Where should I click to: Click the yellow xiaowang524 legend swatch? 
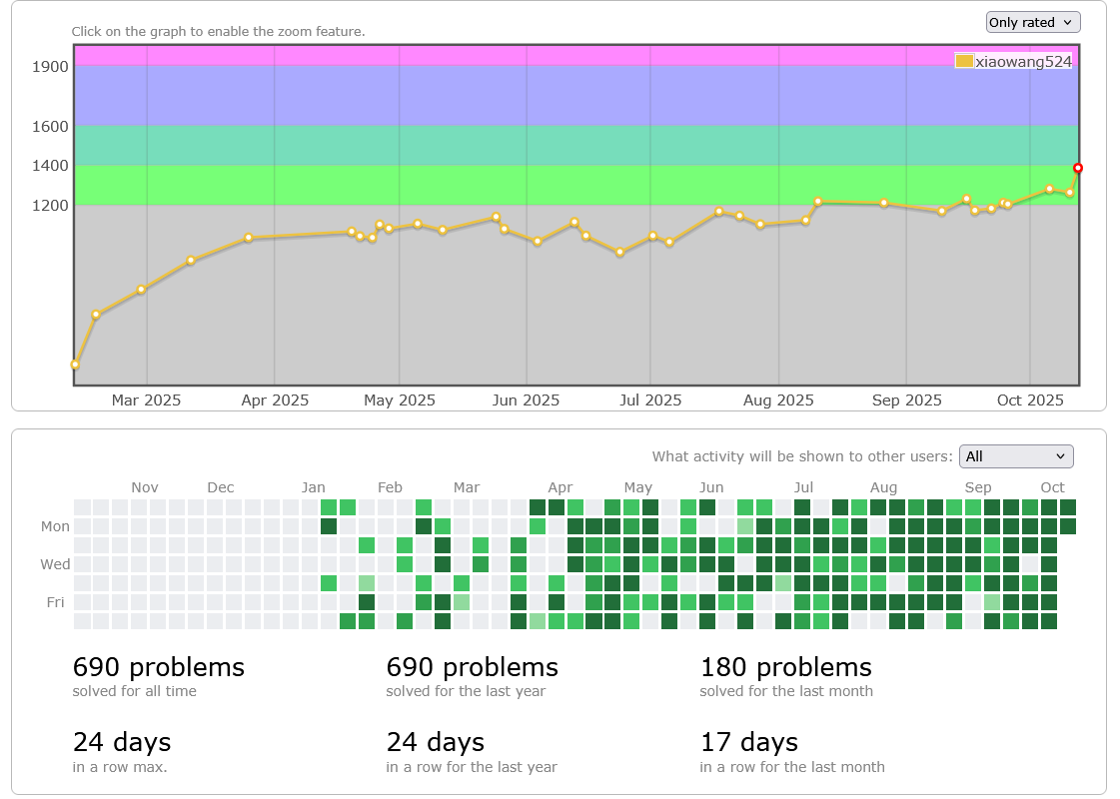(x=964, y=61)
